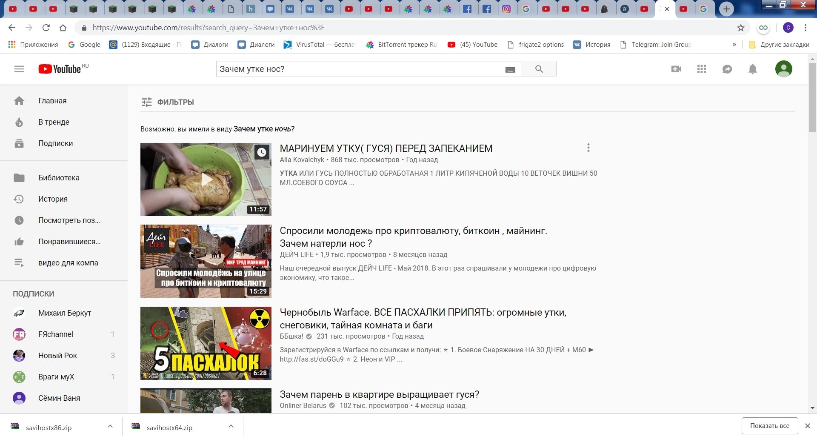
Task: Bookmark this page with the star icon
Action: pyautogui.click(x=741, y=28)
